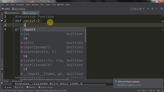Click the stop process icon
The width and height of the screenshot is (164, 92).
click(156, 9)
